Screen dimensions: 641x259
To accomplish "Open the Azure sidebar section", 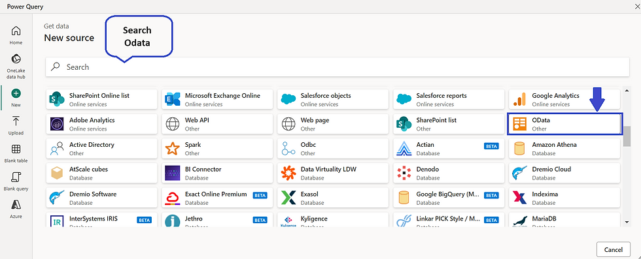I will [x=16, y=209].
